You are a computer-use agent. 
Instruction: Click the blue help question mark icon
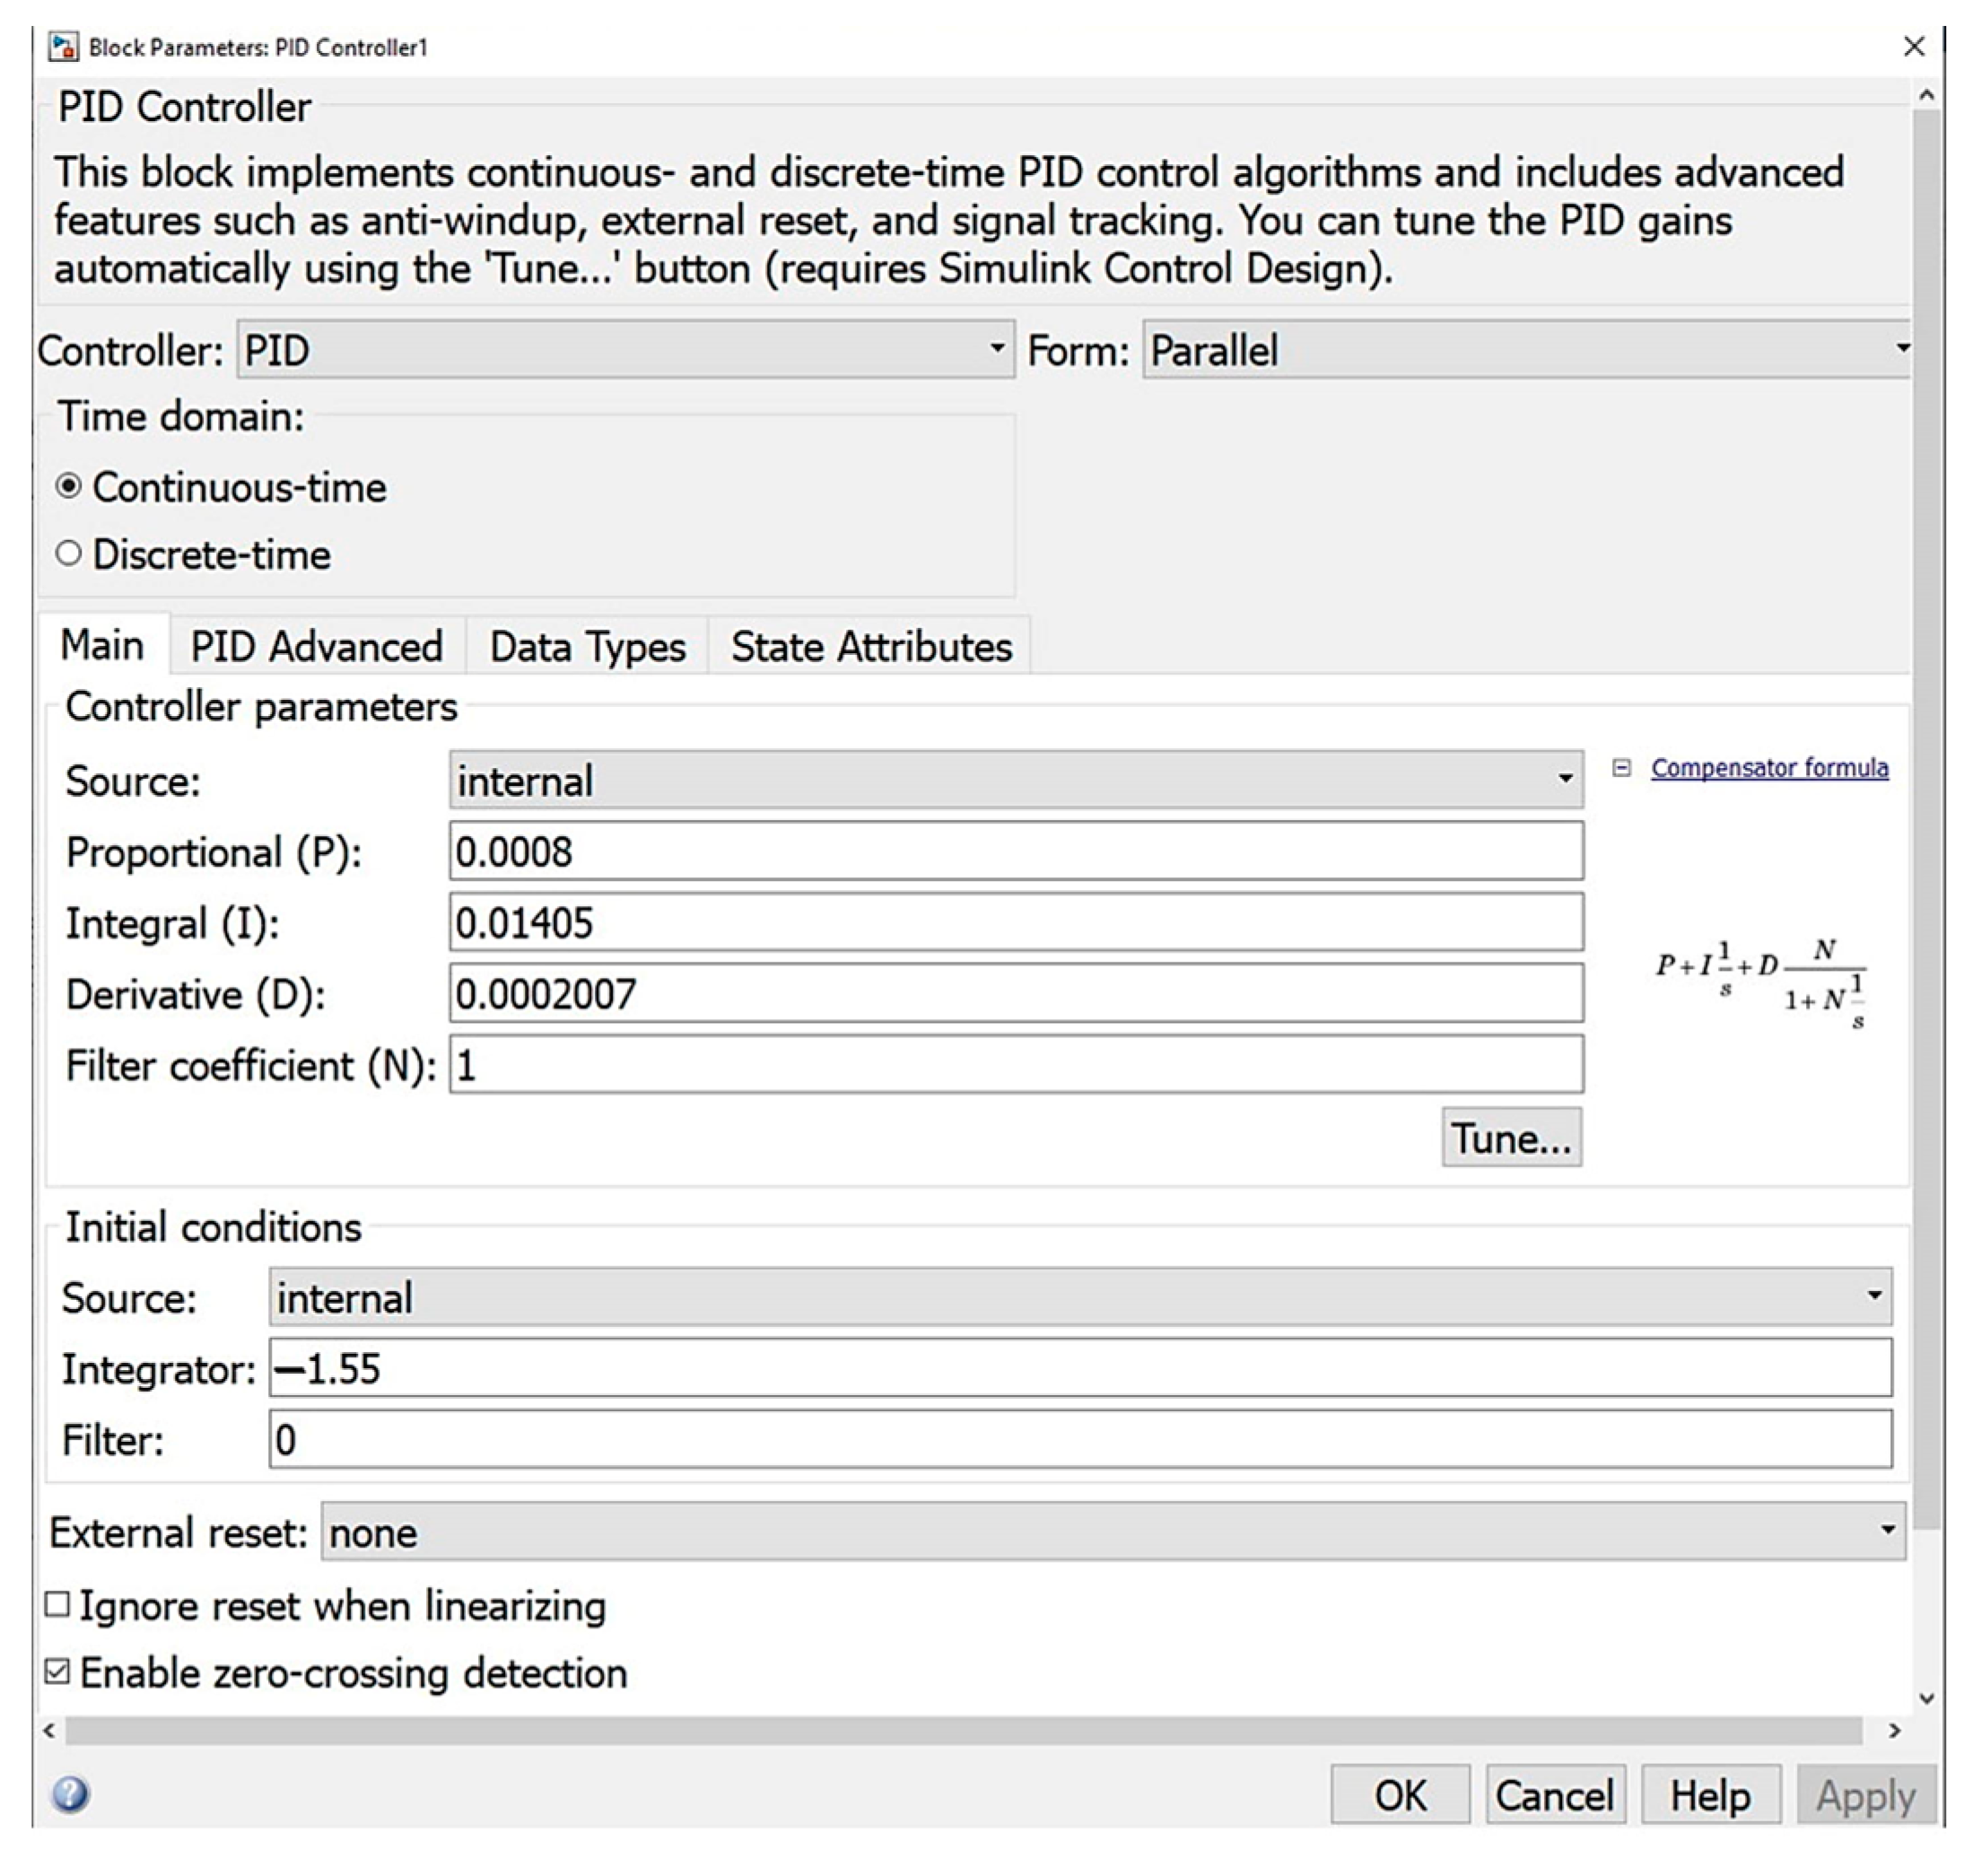pos(70,1794)
